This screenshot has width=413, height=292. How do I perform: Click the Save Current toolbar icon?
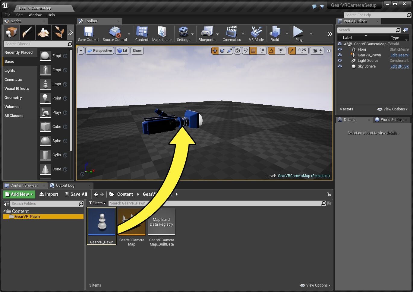click(88, 34)
